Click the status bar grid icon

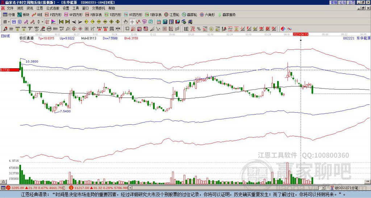(3, 188)
